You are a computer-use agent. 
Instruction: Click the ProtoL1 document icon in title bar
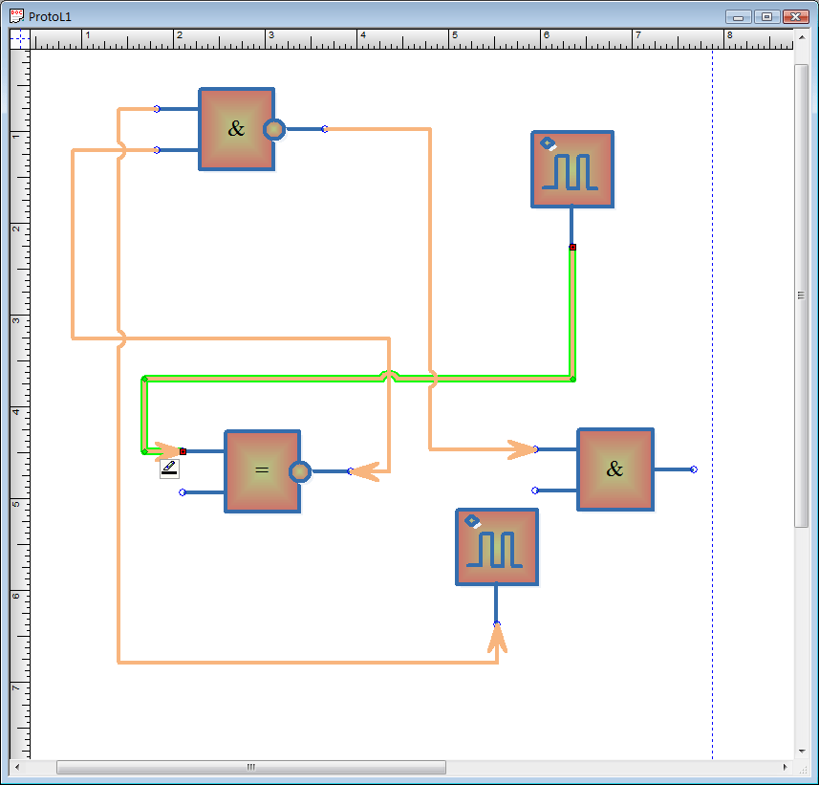pos(16,16)
